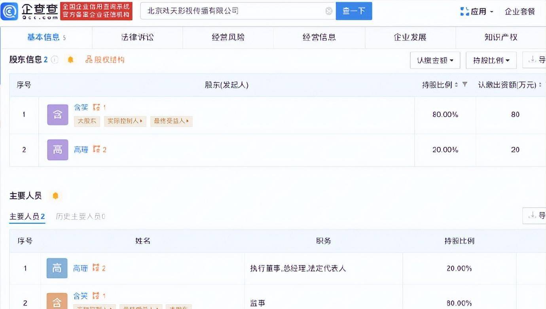The width and height of the screenshot is (546, 309).
Task: Click the 股权结构 hierarchy icon
Action: [x=89, y=60]
